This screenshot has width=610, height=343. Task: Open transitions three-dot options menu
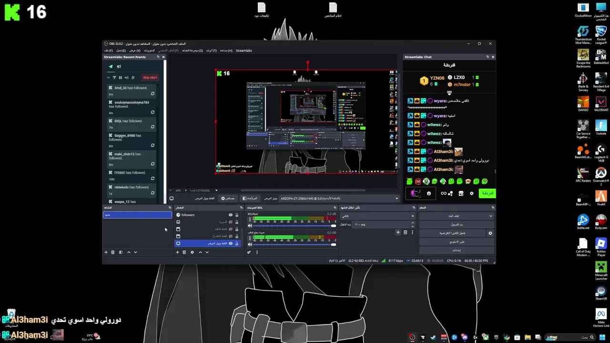412,232
